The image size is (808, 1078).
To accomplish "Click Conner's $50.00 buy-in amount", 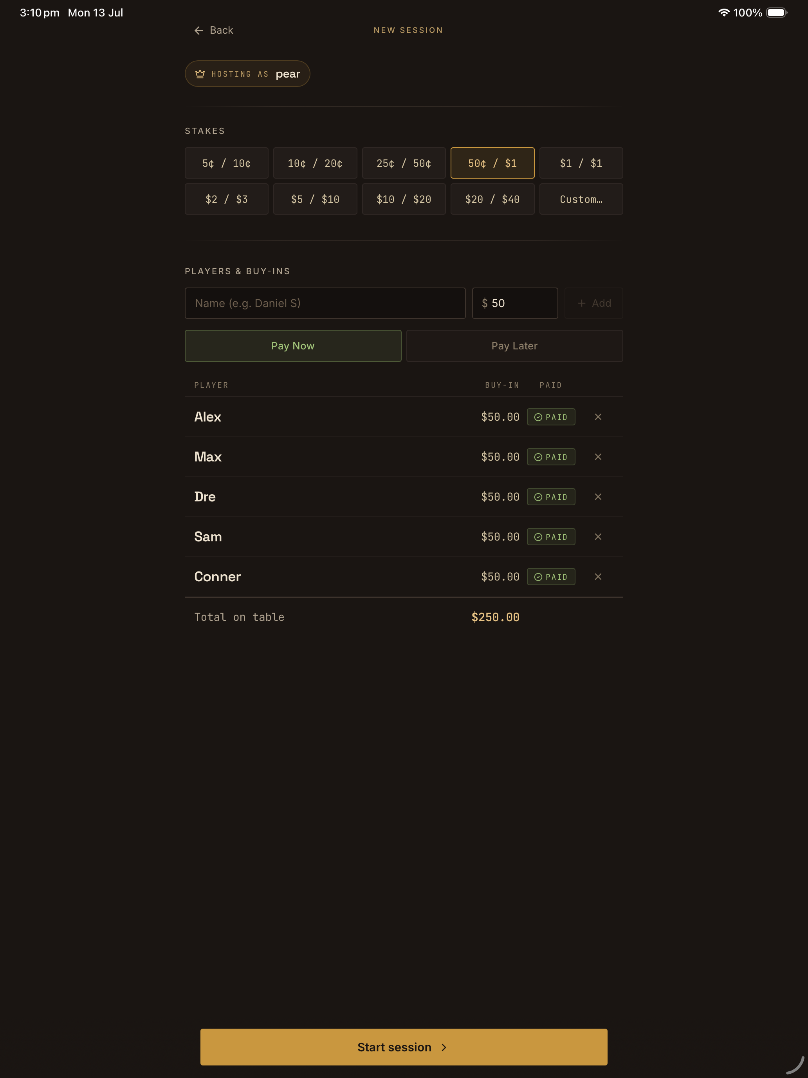I will (500, 577).
